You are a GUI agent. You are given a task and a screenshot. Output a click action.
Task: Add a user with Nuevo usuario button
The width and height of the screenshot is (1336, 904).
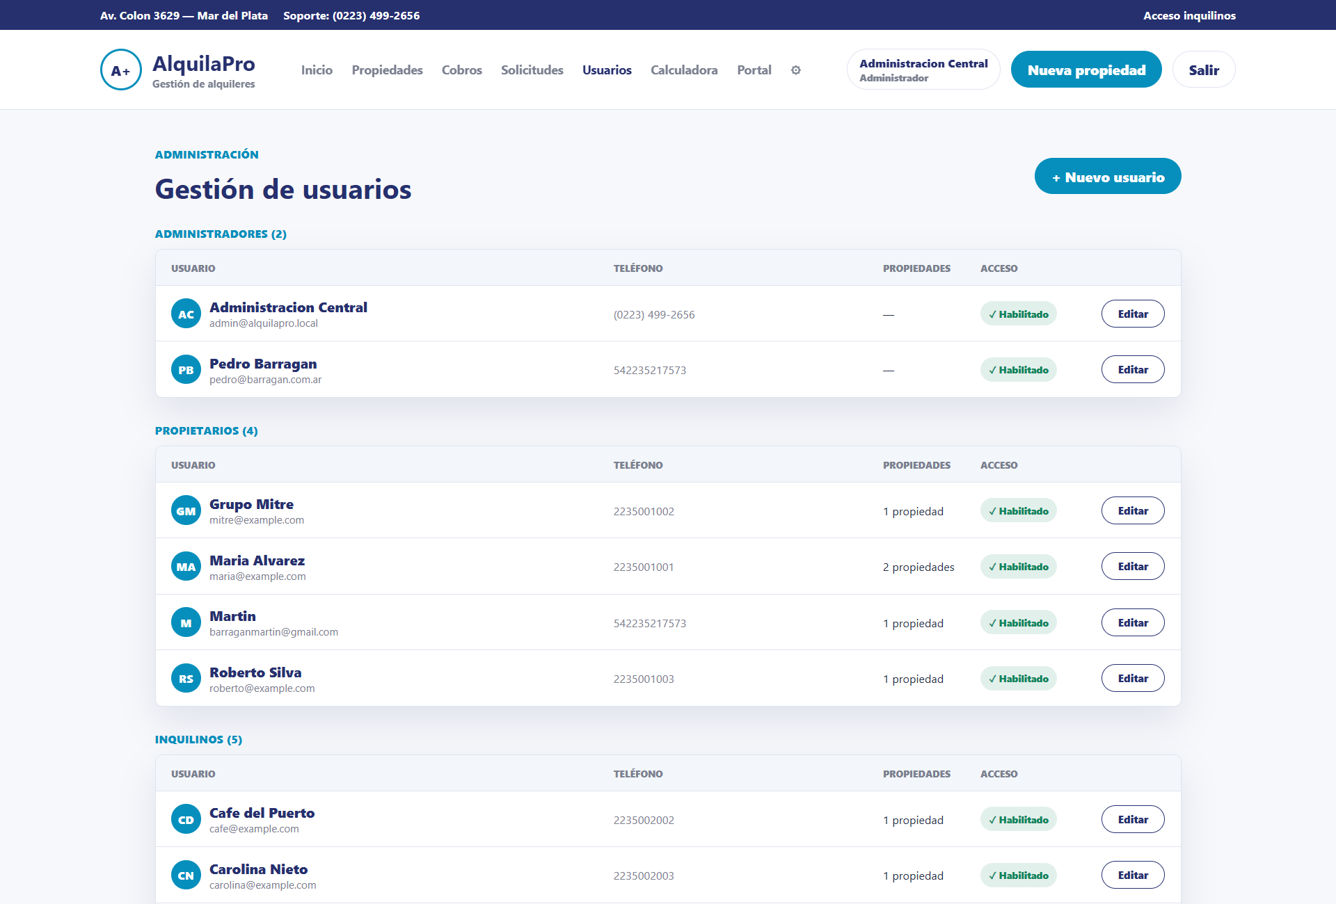1108,177
